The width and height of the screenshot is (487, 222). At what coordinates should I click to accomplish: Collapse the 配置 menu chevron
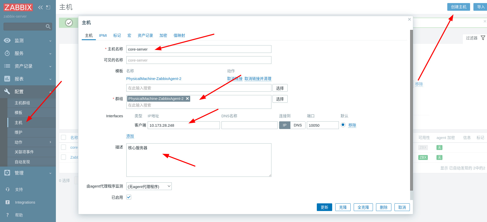[50, 92]
